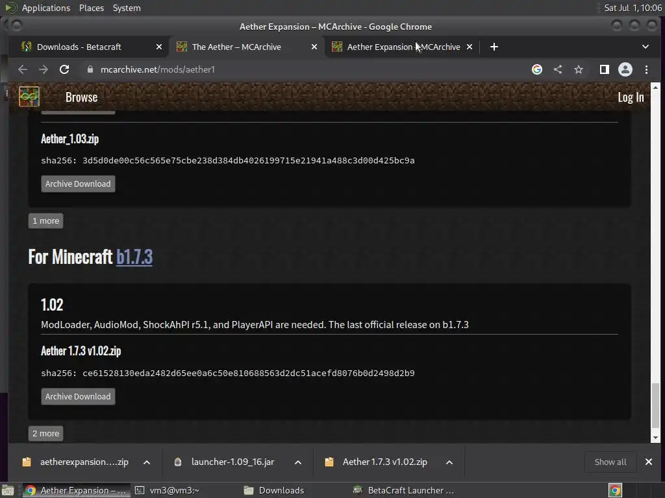
Task: Open the Chrome three-dot menu
Action: (646, 69)
